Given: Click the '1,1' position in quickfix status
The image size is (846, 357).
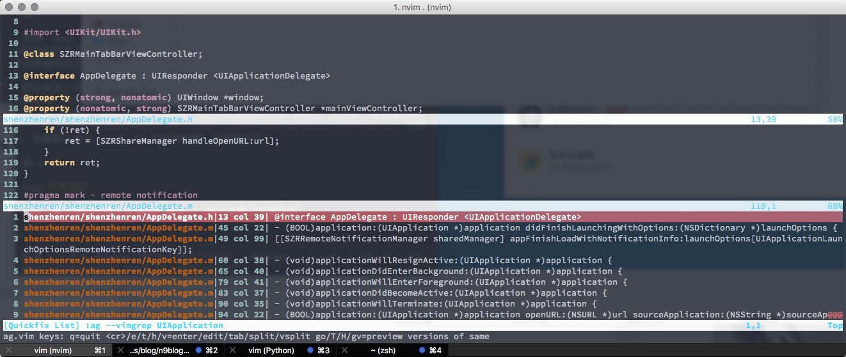Looking at the screenshot, I should tap(753, 326).
